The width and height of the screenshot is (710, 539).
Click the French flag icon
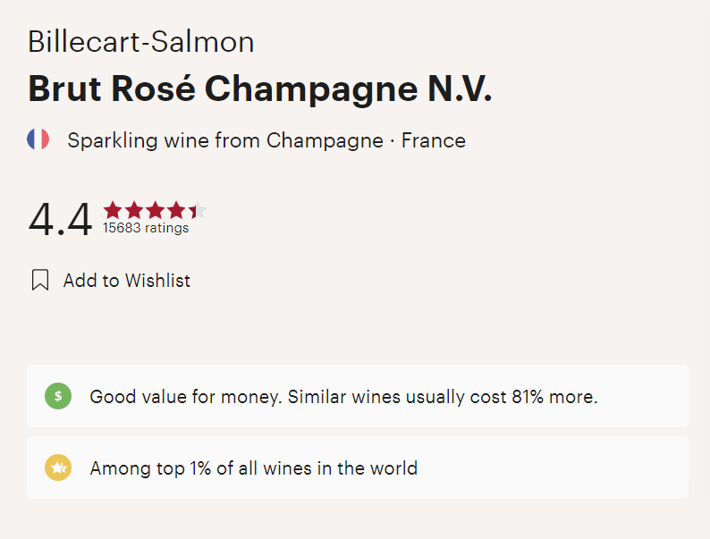coord(38,139)
